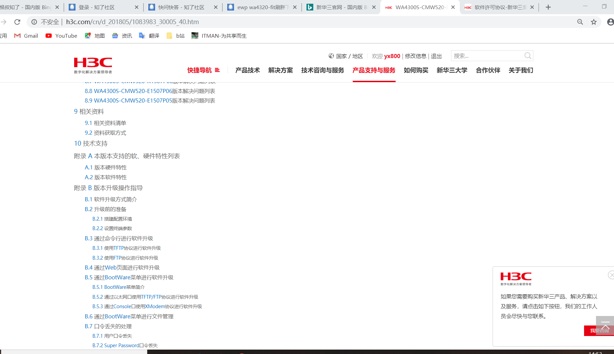Open the 解决方案 menu
The image size is (614, 354).
[x=281, y=70]
